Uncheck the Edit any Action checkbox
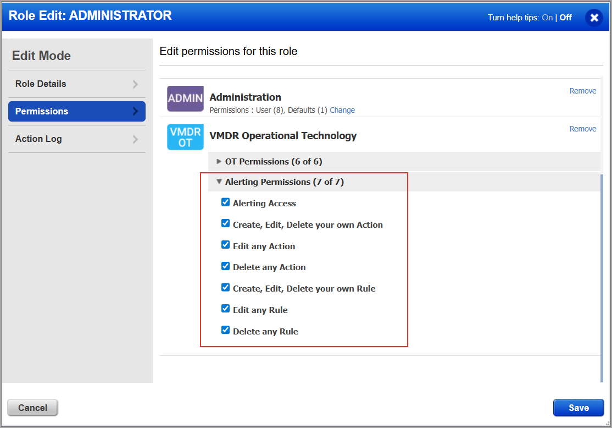The image size is (612, 428). (x=225, y=245)
